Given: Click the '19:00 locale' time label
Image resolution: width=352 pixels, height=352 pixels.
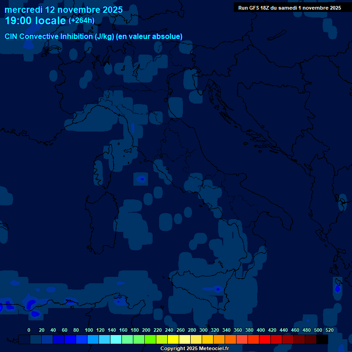Looking at the screenshot, I should point(35,21).
